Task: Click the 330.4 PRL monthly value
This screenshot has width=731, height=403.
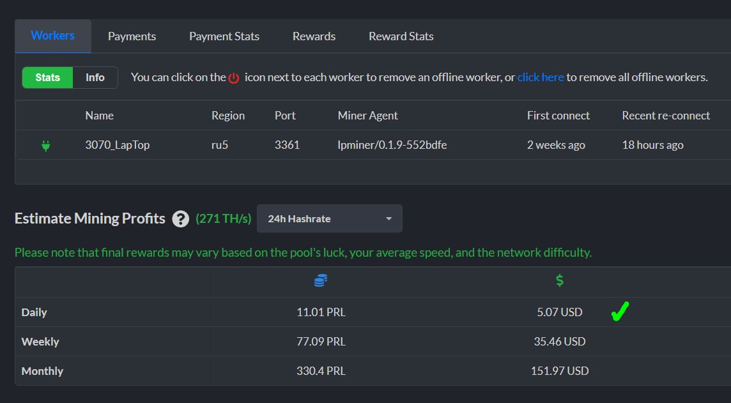Action: pyautogui.click(x=321, y=371)
